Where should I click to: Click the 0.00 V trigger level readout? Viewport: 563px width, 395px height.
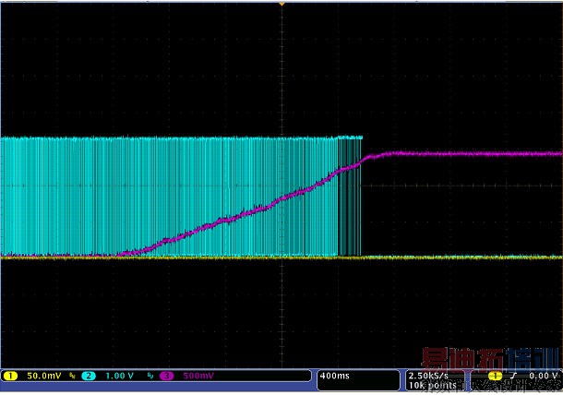tap(545, 377)
